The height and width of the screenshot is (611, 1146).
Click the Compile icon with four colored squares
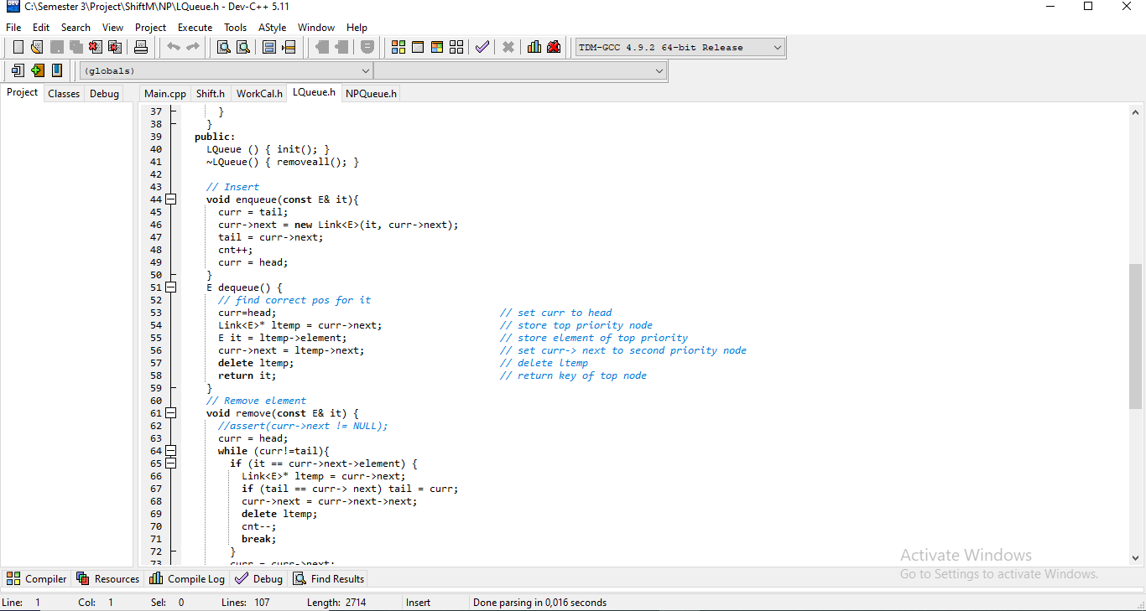[398, 47]
